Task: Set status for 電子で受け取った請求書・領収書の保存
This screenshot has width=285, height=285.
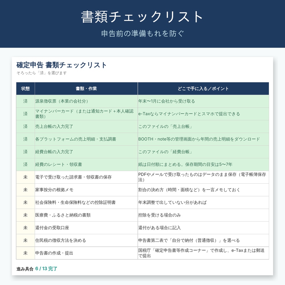Action: click(25, 177)
